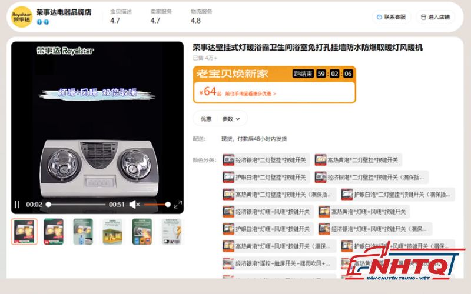Open the second thumbnail below the video

click(x=54, y=232)
